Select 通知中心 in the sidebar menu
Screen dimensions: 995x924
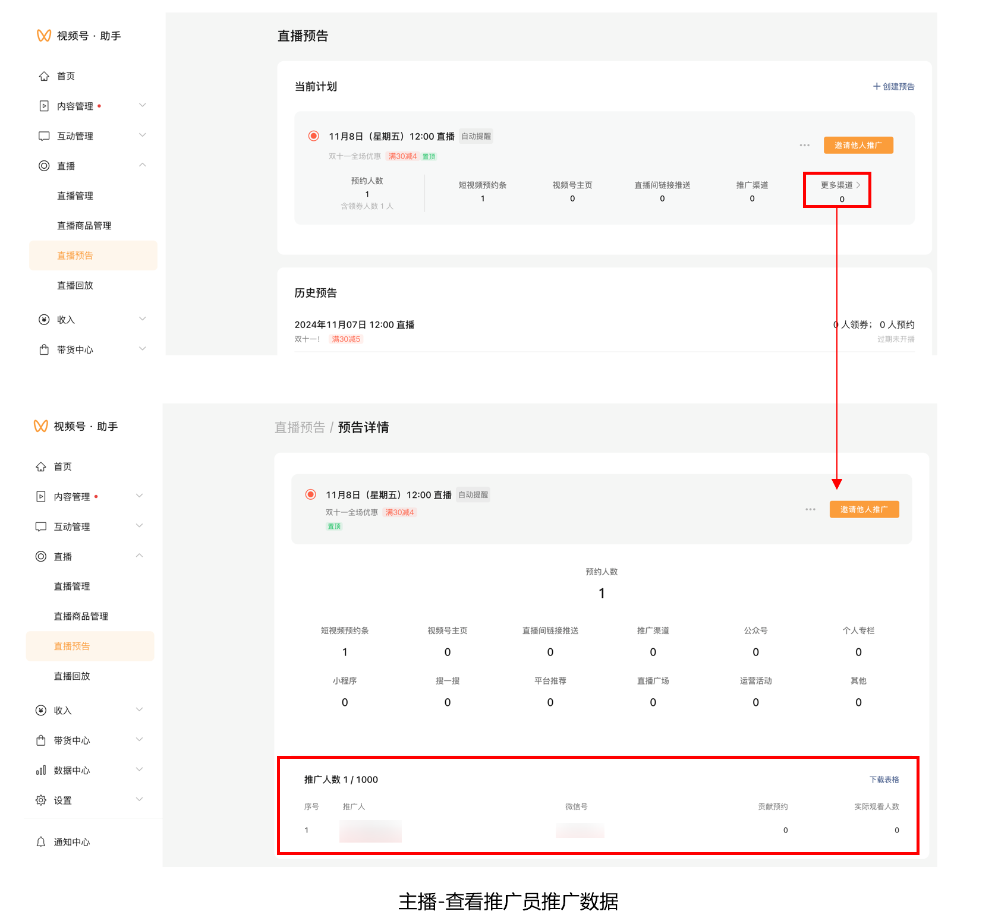click(71, 842)
